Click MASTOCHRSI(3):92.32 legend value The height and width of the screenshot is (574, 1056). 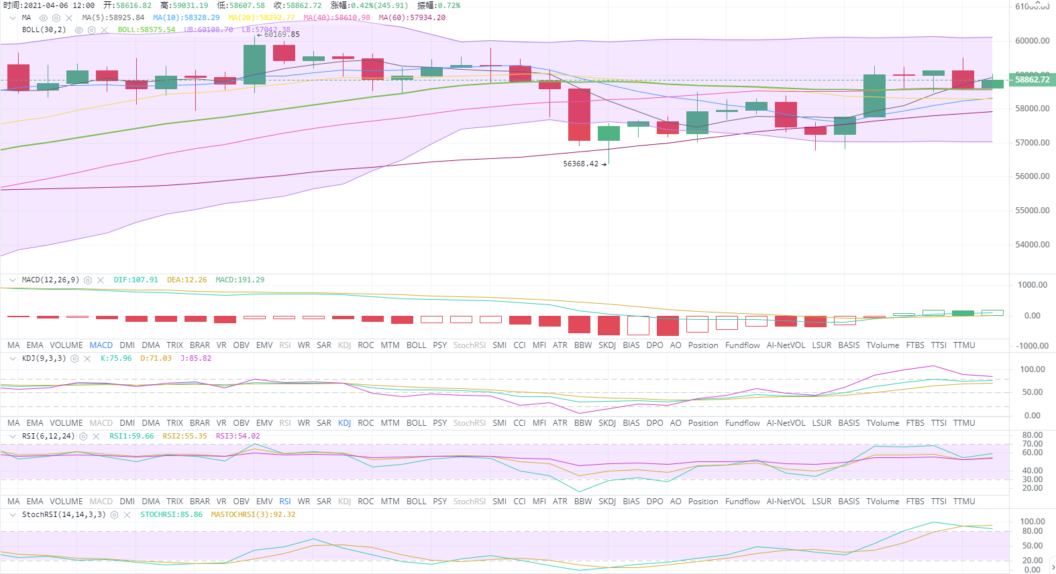click(253, 515)
